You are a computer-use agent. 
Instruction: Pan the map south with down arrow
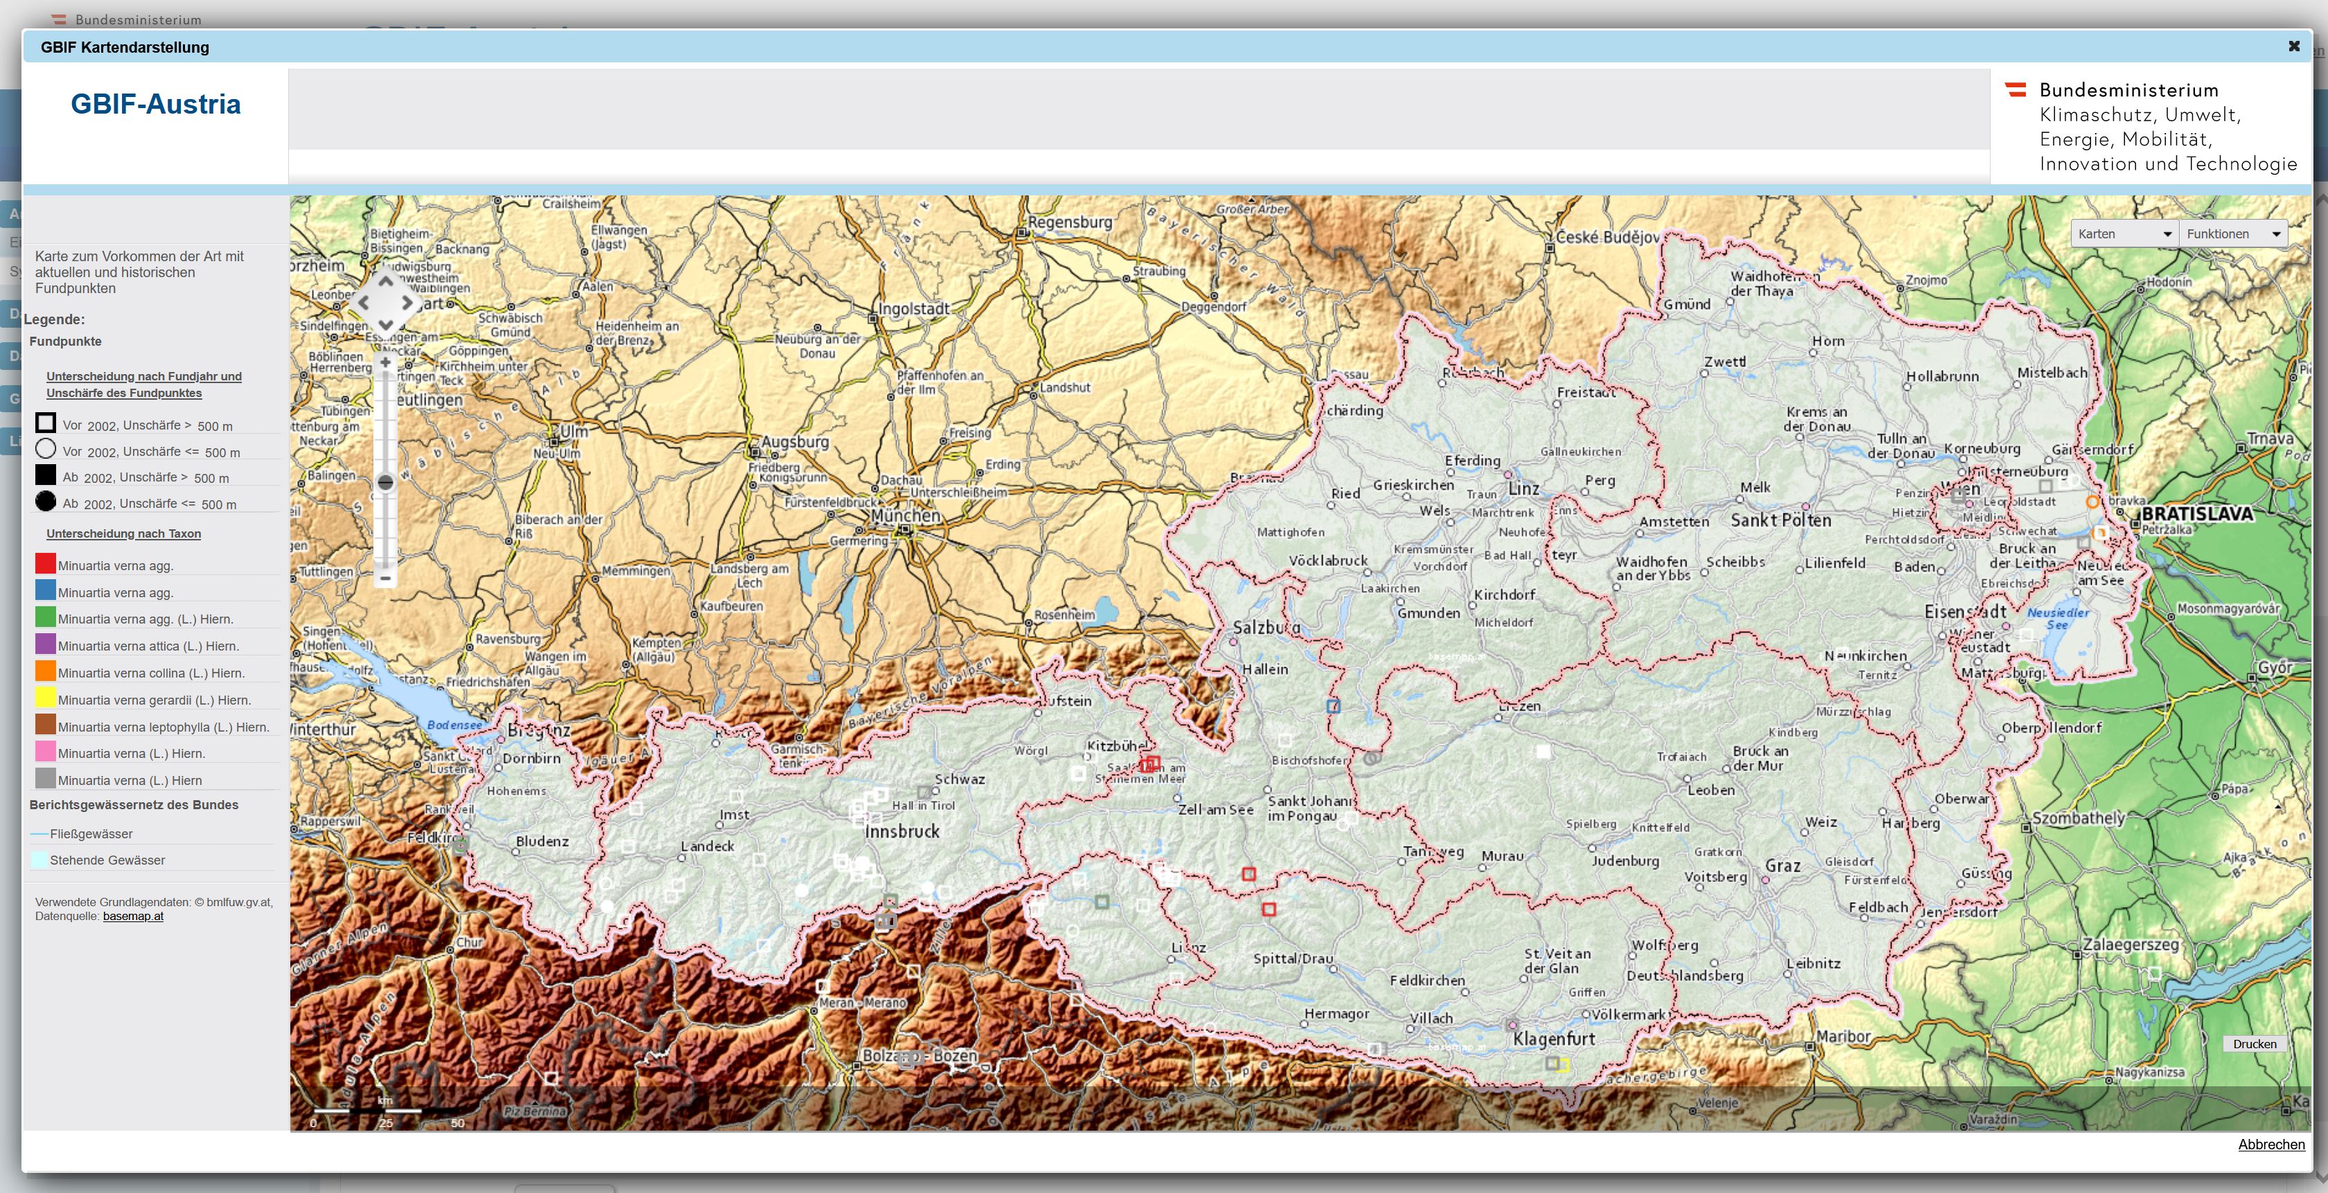pos(386,324)
